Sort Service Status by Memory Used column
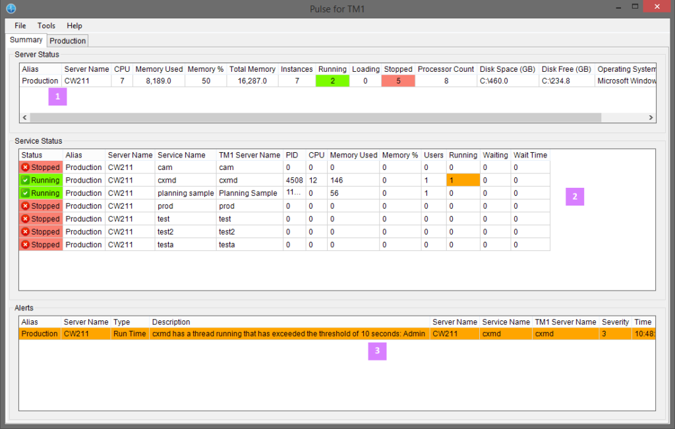Viewport: 675px width, 429px height. tap(353, 156)
